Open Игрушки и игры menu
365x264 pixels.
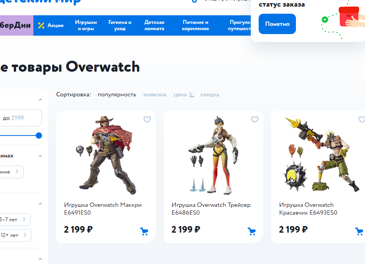pyautogui.click(x=86, y=25)
